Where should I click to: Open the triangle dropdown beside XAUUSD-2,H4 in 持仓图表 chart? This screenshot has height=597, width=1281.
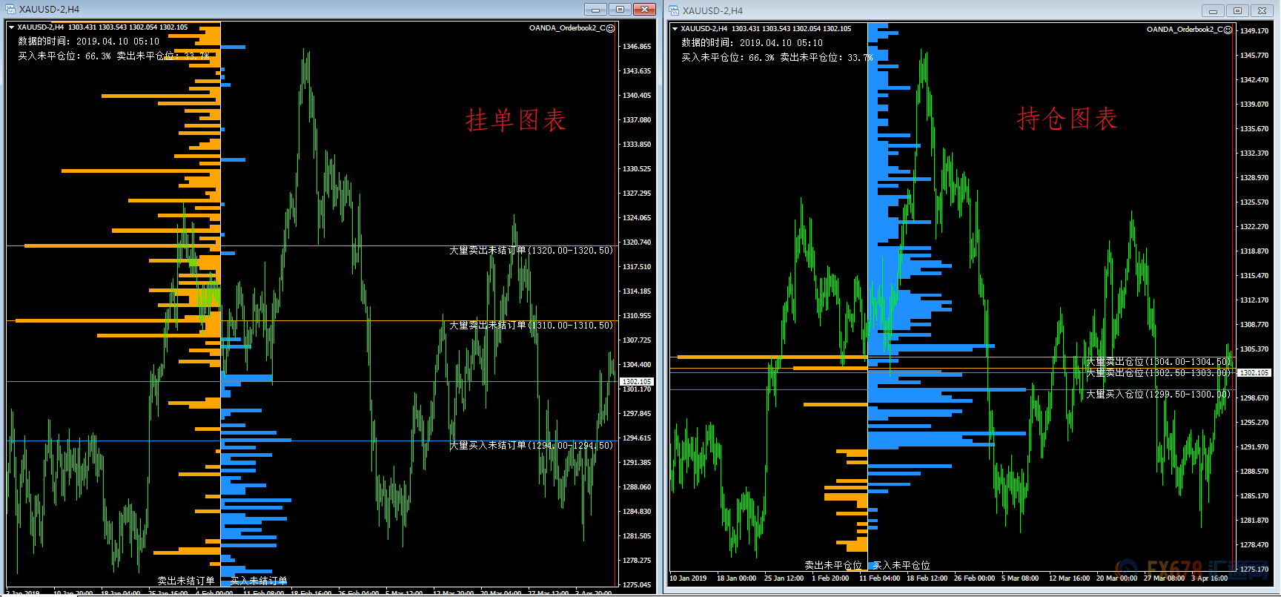675,29
